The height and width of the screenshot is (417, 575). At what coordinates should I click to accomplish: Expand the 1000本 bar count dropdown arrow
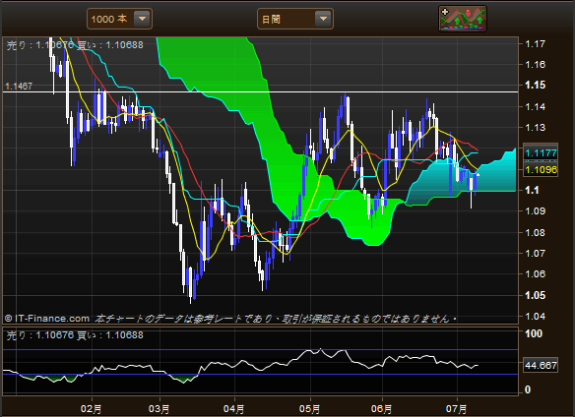click(142, 19)
